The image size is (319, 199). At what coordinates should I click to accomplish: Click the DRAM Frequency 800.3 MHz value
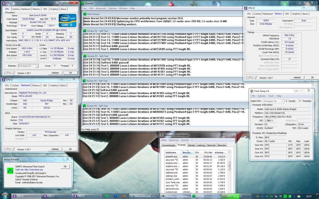289,35
